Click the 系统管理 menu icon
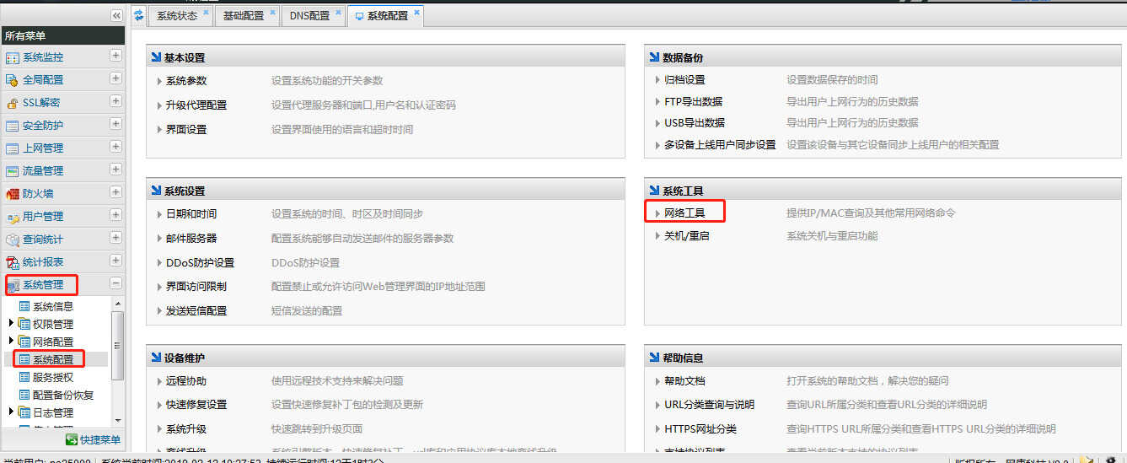Image resolution: width=1127 pixels, height=463 pixels. tap(12, 285)
